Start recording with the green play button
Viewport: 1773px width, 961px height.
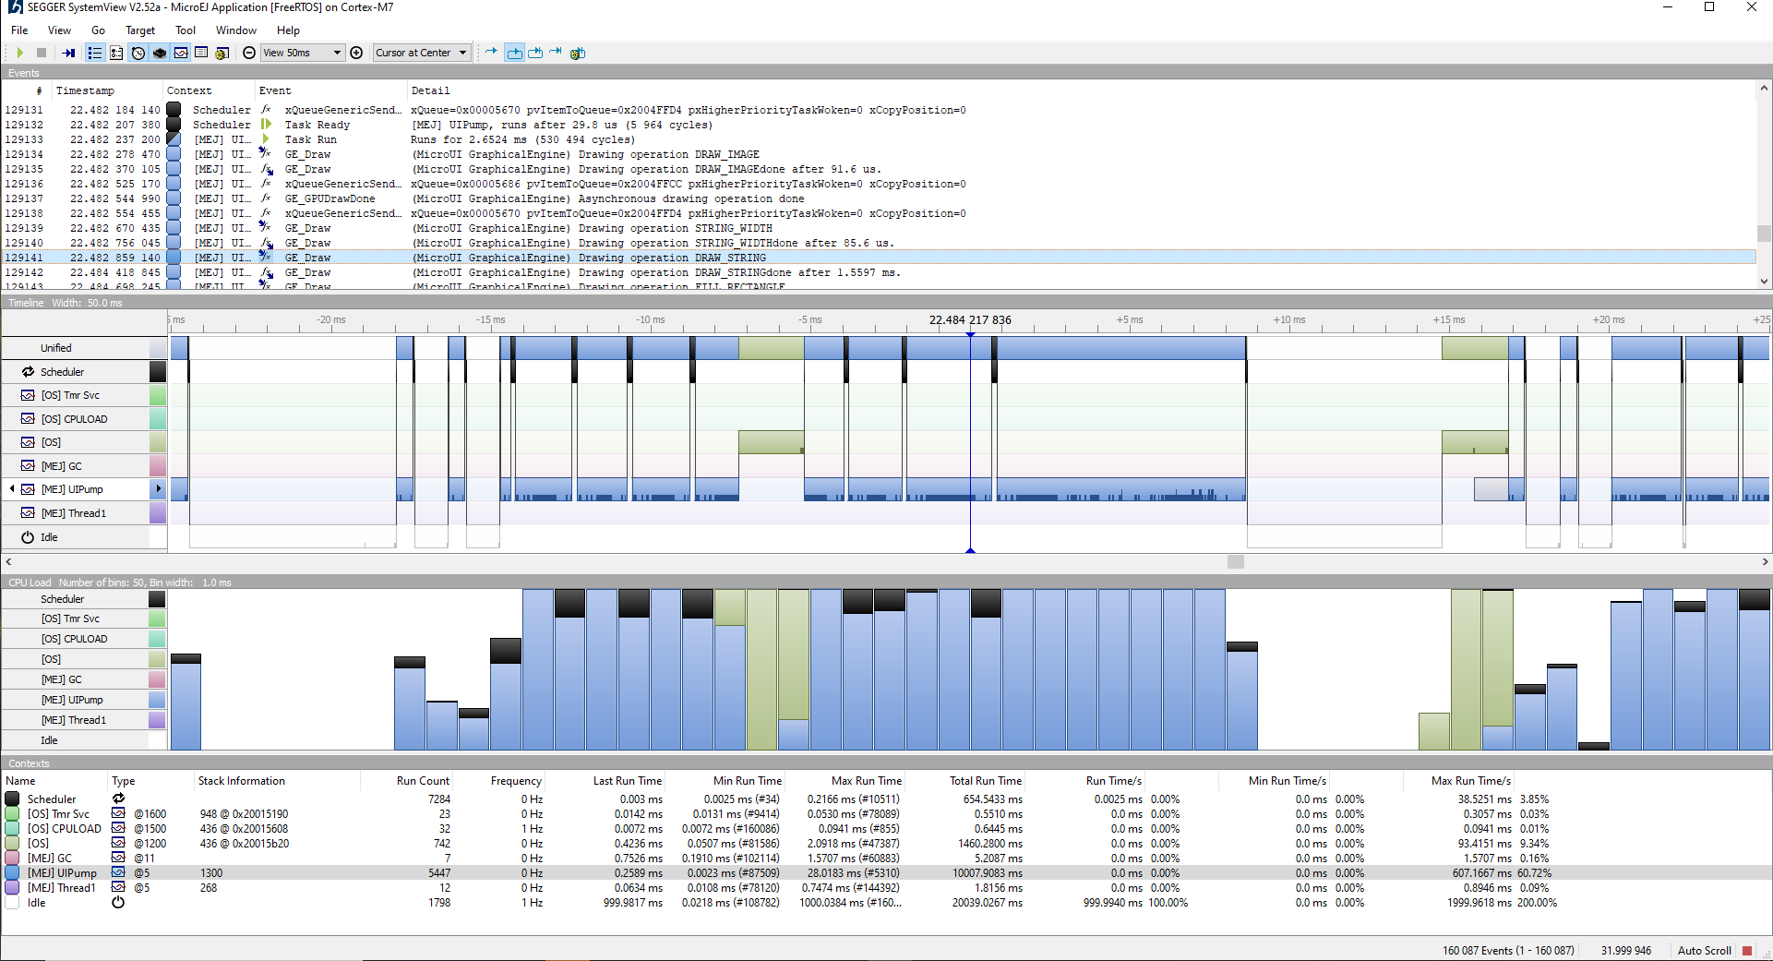pos(19,53)
